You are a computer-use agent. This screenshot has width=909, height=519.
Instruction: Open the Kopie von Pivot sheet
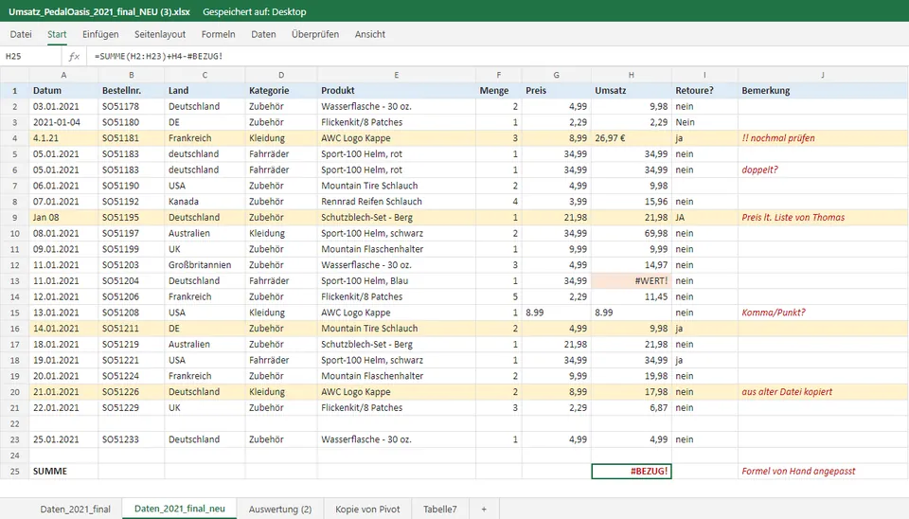(x=367, y=510)
